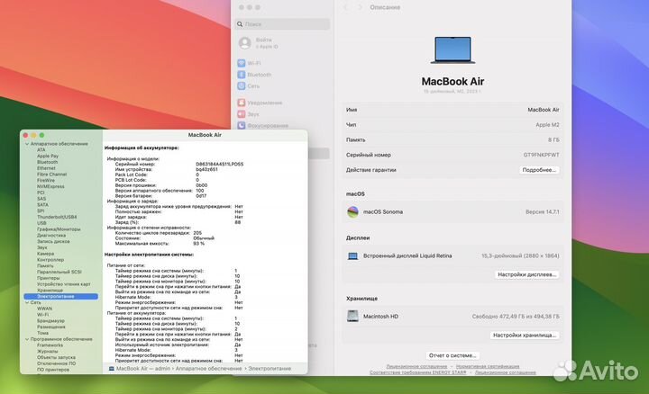Screen dimensions: 649x394
Task: Select WWAN under Сеть
Action: click(x=45, y=309)
